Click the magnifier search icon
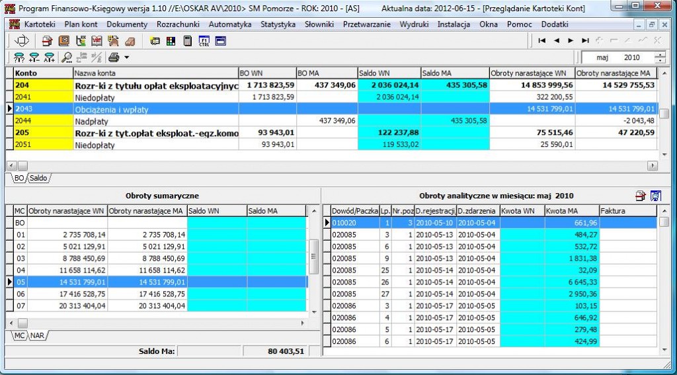The image size is (677, 375). (67, 57)
